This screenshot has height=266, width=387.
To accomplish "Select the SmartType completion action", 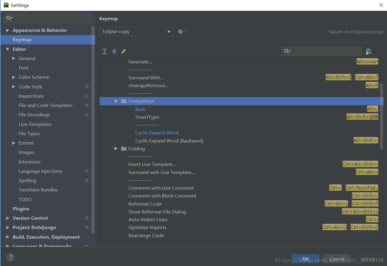I will tap(147, 117).
